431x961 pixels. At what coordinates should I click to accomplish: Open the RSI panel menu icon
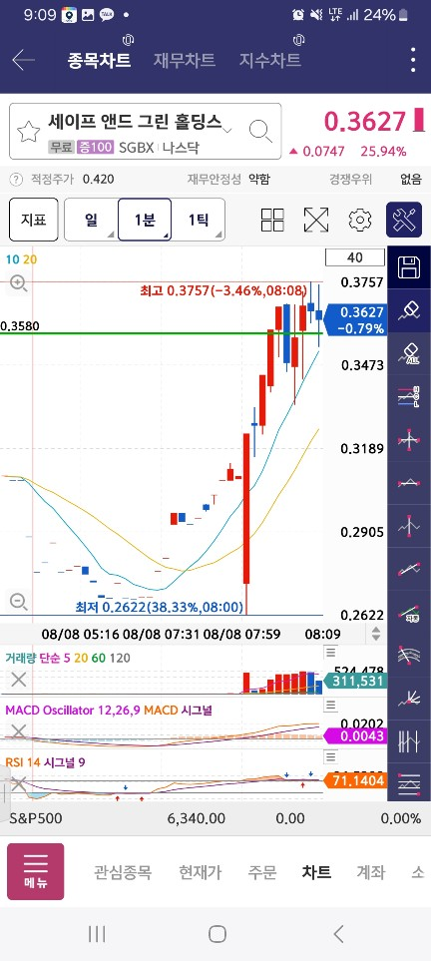(331, 756)
